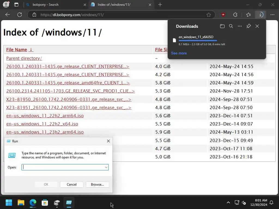Download en-us_windows_11_23h2_arm64.iso
This screenshot has height=209, width=279.
(45, 132)
